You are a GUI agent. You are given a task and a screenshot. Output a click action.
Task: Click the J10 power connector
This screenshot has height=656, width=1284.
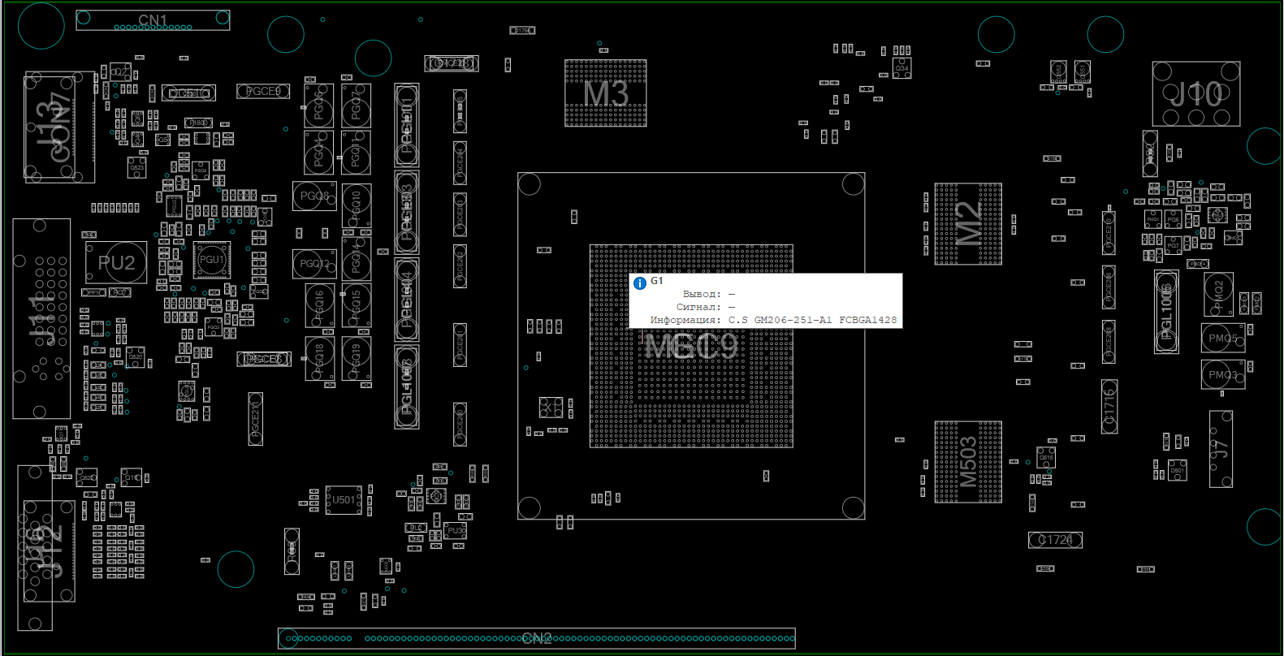pyautogui.click(x=1195, y=94)
